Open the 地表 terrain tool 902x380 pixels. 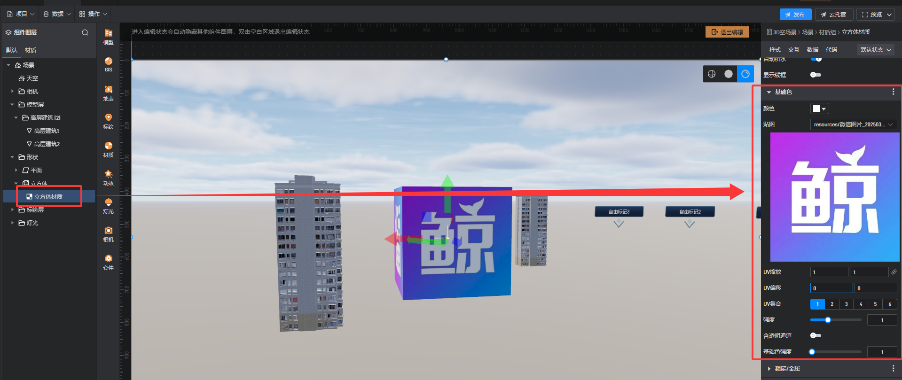tap(108, 93)
